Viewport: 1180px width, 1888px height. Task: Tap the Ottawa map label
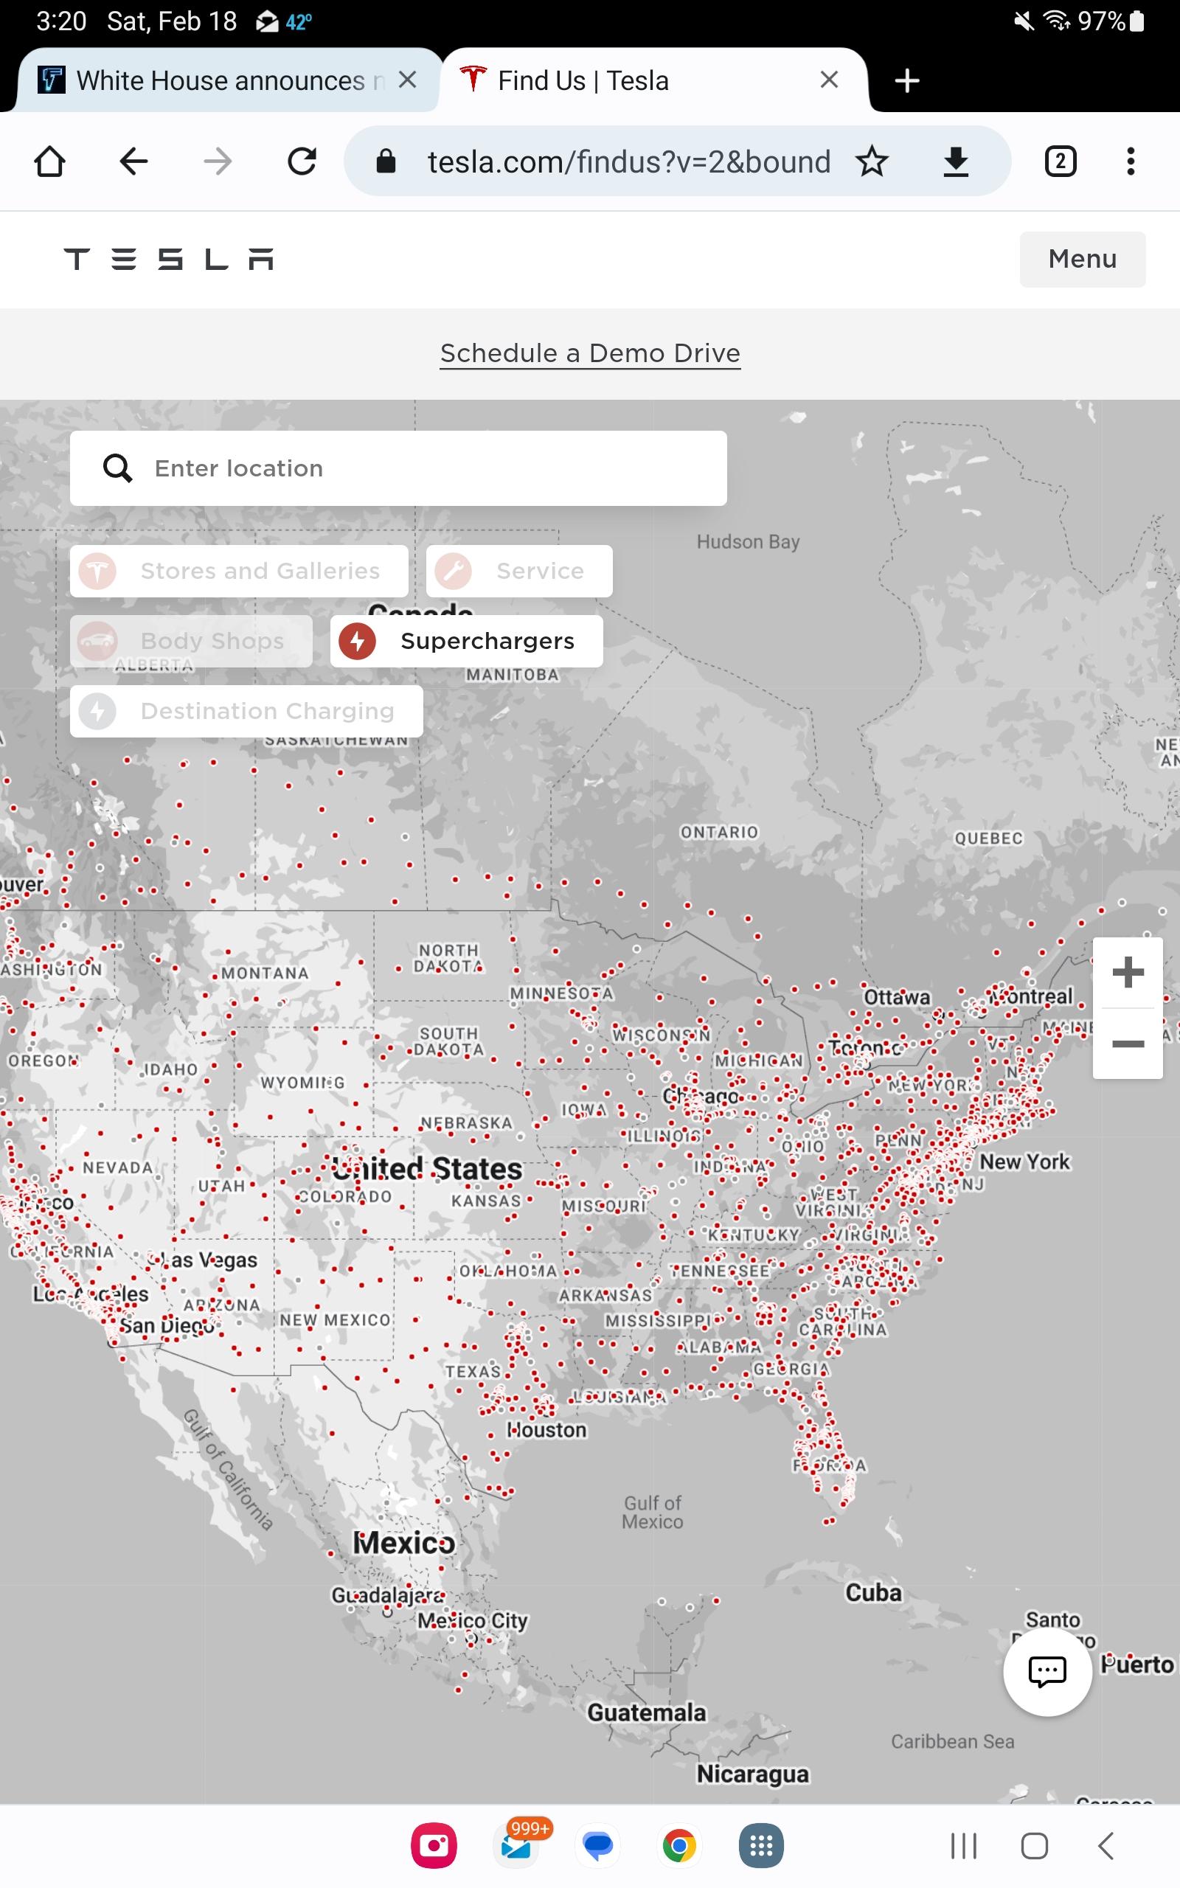click(897, 997)
